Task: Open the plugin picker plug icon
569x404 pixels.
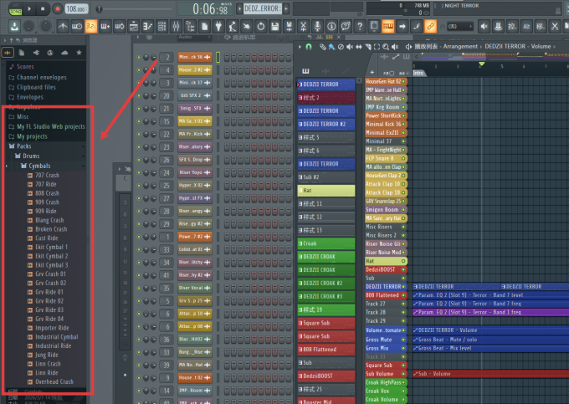Action: pyautogui.click(x=218, y=26)
